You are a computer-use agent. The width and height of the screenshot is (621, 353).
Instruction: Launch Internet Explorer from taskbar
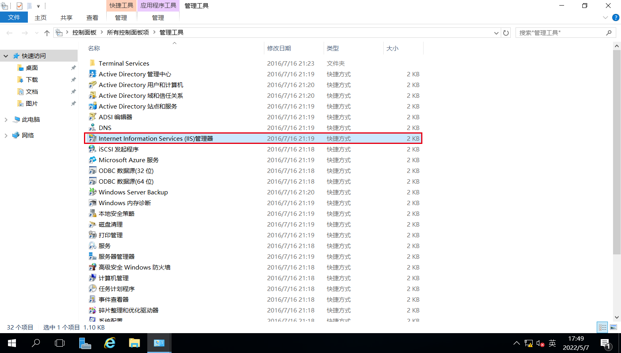[110, 343]
